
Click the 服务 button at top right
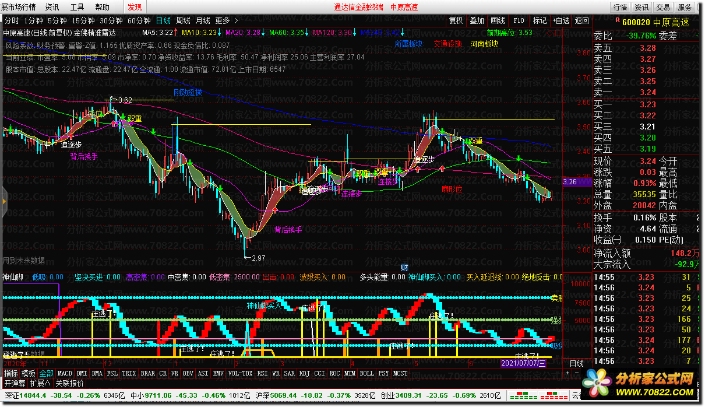point(685,7)
